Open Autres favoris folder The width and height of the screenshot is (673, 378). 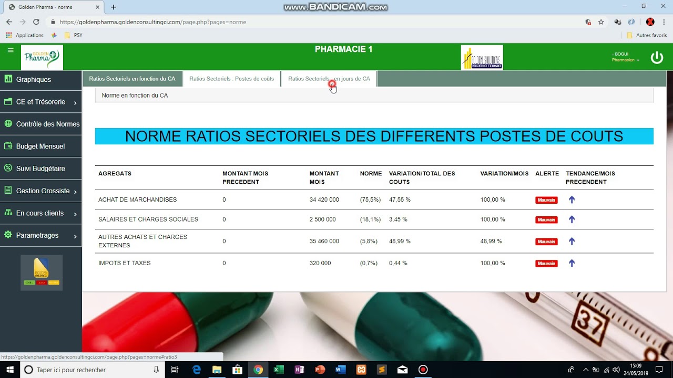647,35
